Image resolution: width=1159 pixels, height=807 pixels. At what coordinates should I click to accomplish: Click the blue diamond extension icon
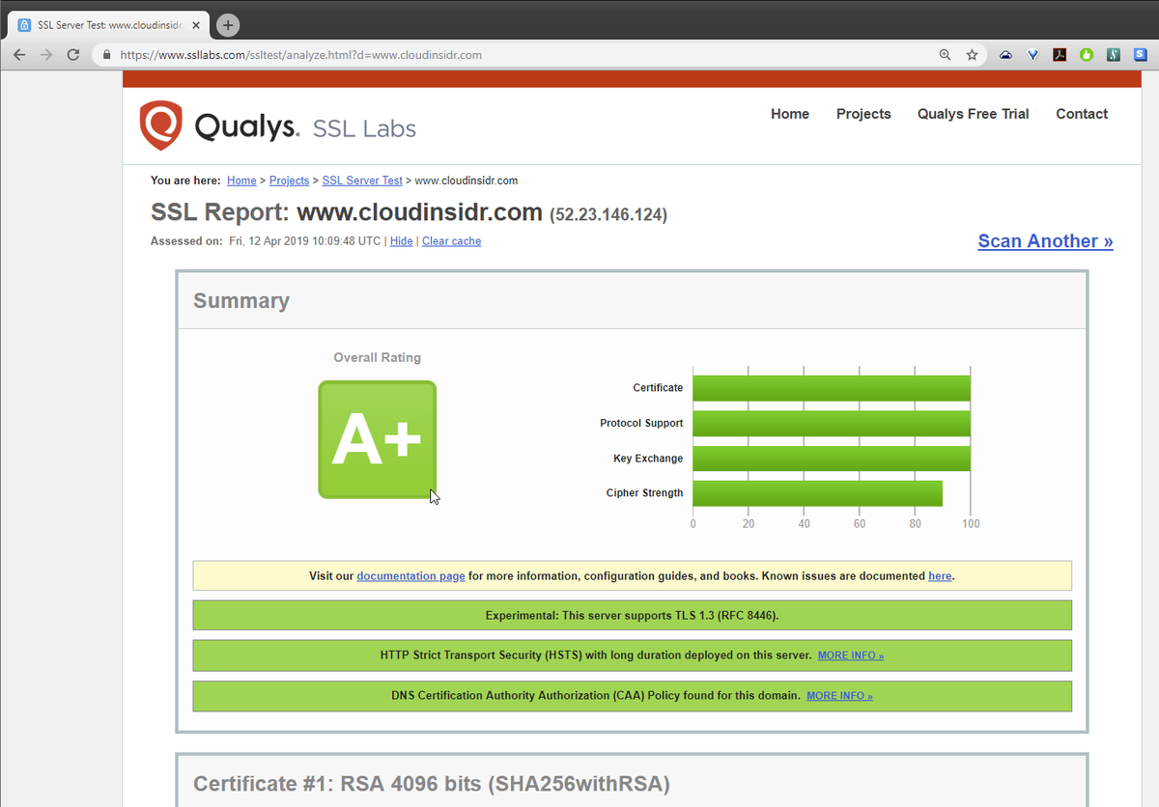[x=1032, y=55]
